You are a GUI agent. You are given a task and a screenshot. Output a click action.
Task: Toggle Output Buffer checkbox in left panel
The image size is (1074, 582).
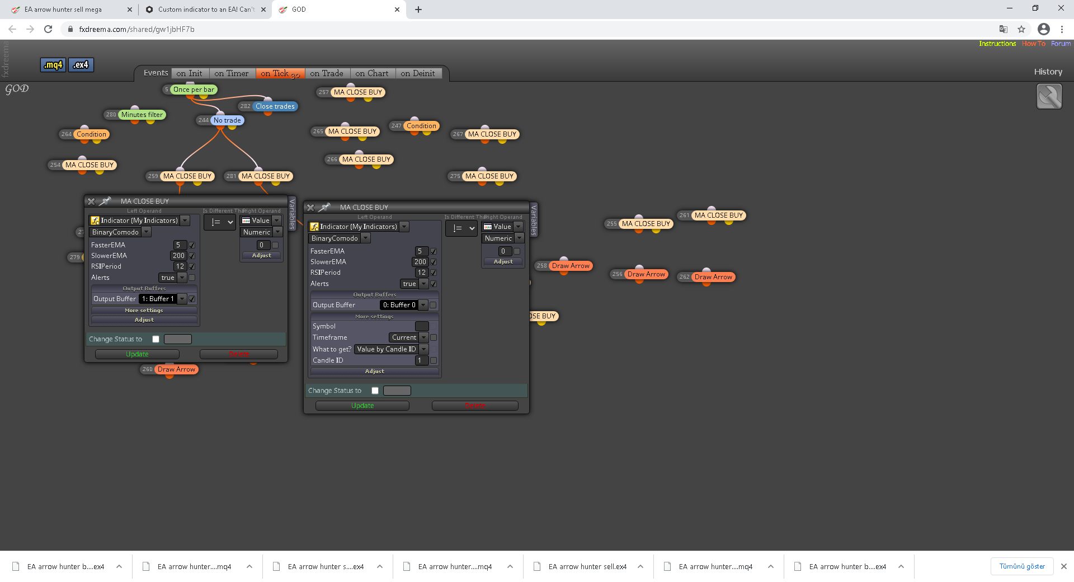192,299
